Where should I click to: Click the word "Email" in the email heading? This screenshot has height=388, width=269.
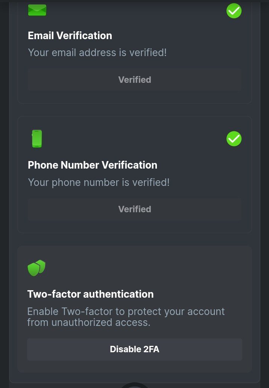click(x=41, y=36)
